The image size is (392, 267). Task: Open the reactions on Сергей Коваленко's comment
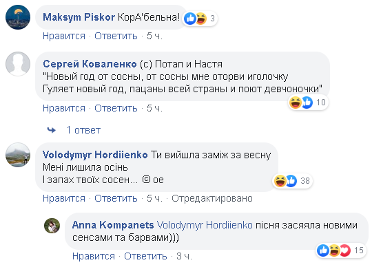coord(308,103)
